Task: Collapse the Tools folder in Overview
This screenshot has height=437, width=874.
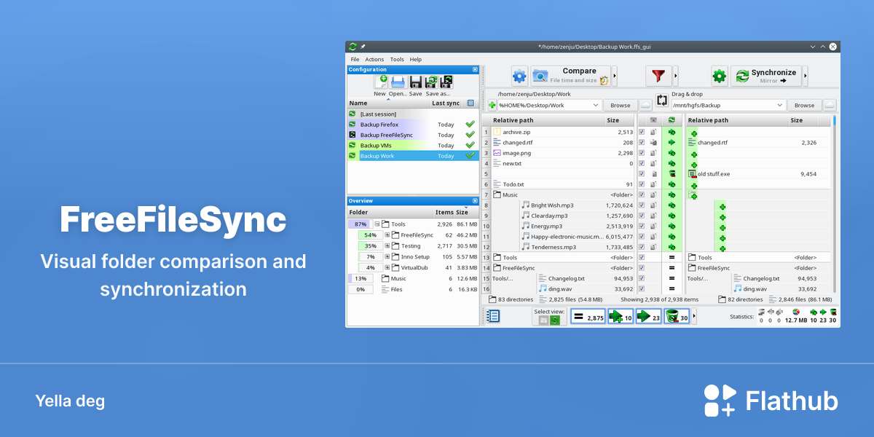Action: coord(377,224)
